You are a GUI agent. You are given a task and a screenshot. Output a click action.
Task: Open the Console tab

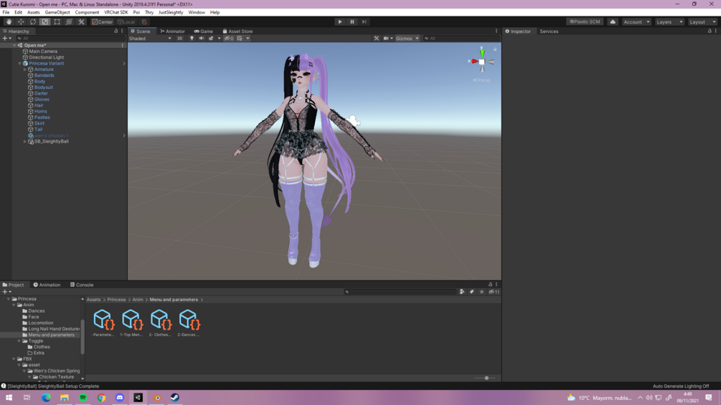coord(82,285)
